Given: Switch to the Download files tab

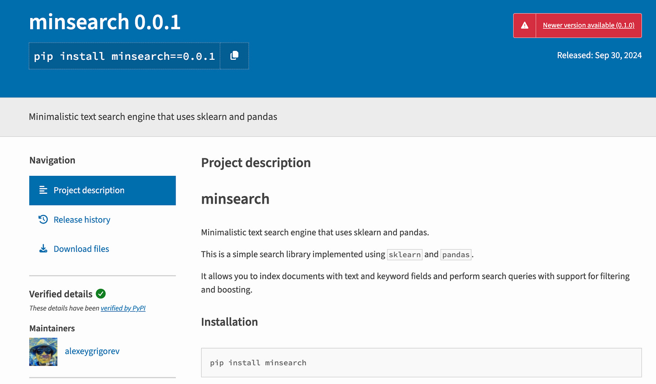Looking at the screenshot, I should pyautogui.click(x=81, y=249).
